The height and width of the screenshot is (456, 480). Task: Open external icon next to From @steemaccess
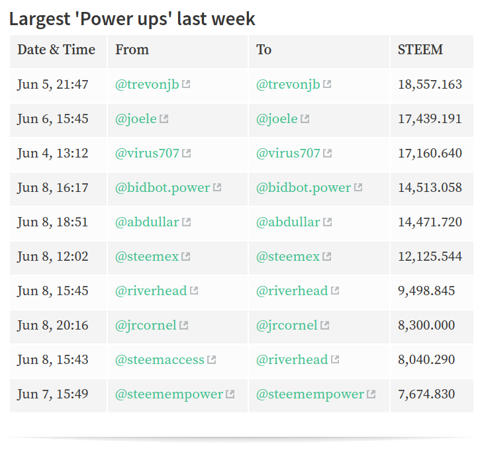[211, 359]
